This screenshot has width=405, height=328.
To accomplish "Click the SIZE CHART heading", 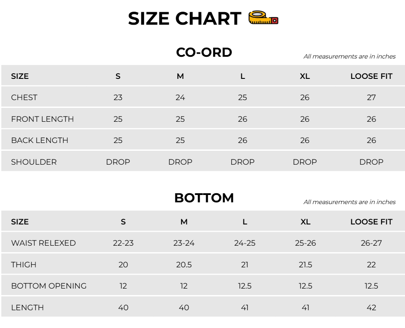I will pyautogui.click(x=185, y=19).
